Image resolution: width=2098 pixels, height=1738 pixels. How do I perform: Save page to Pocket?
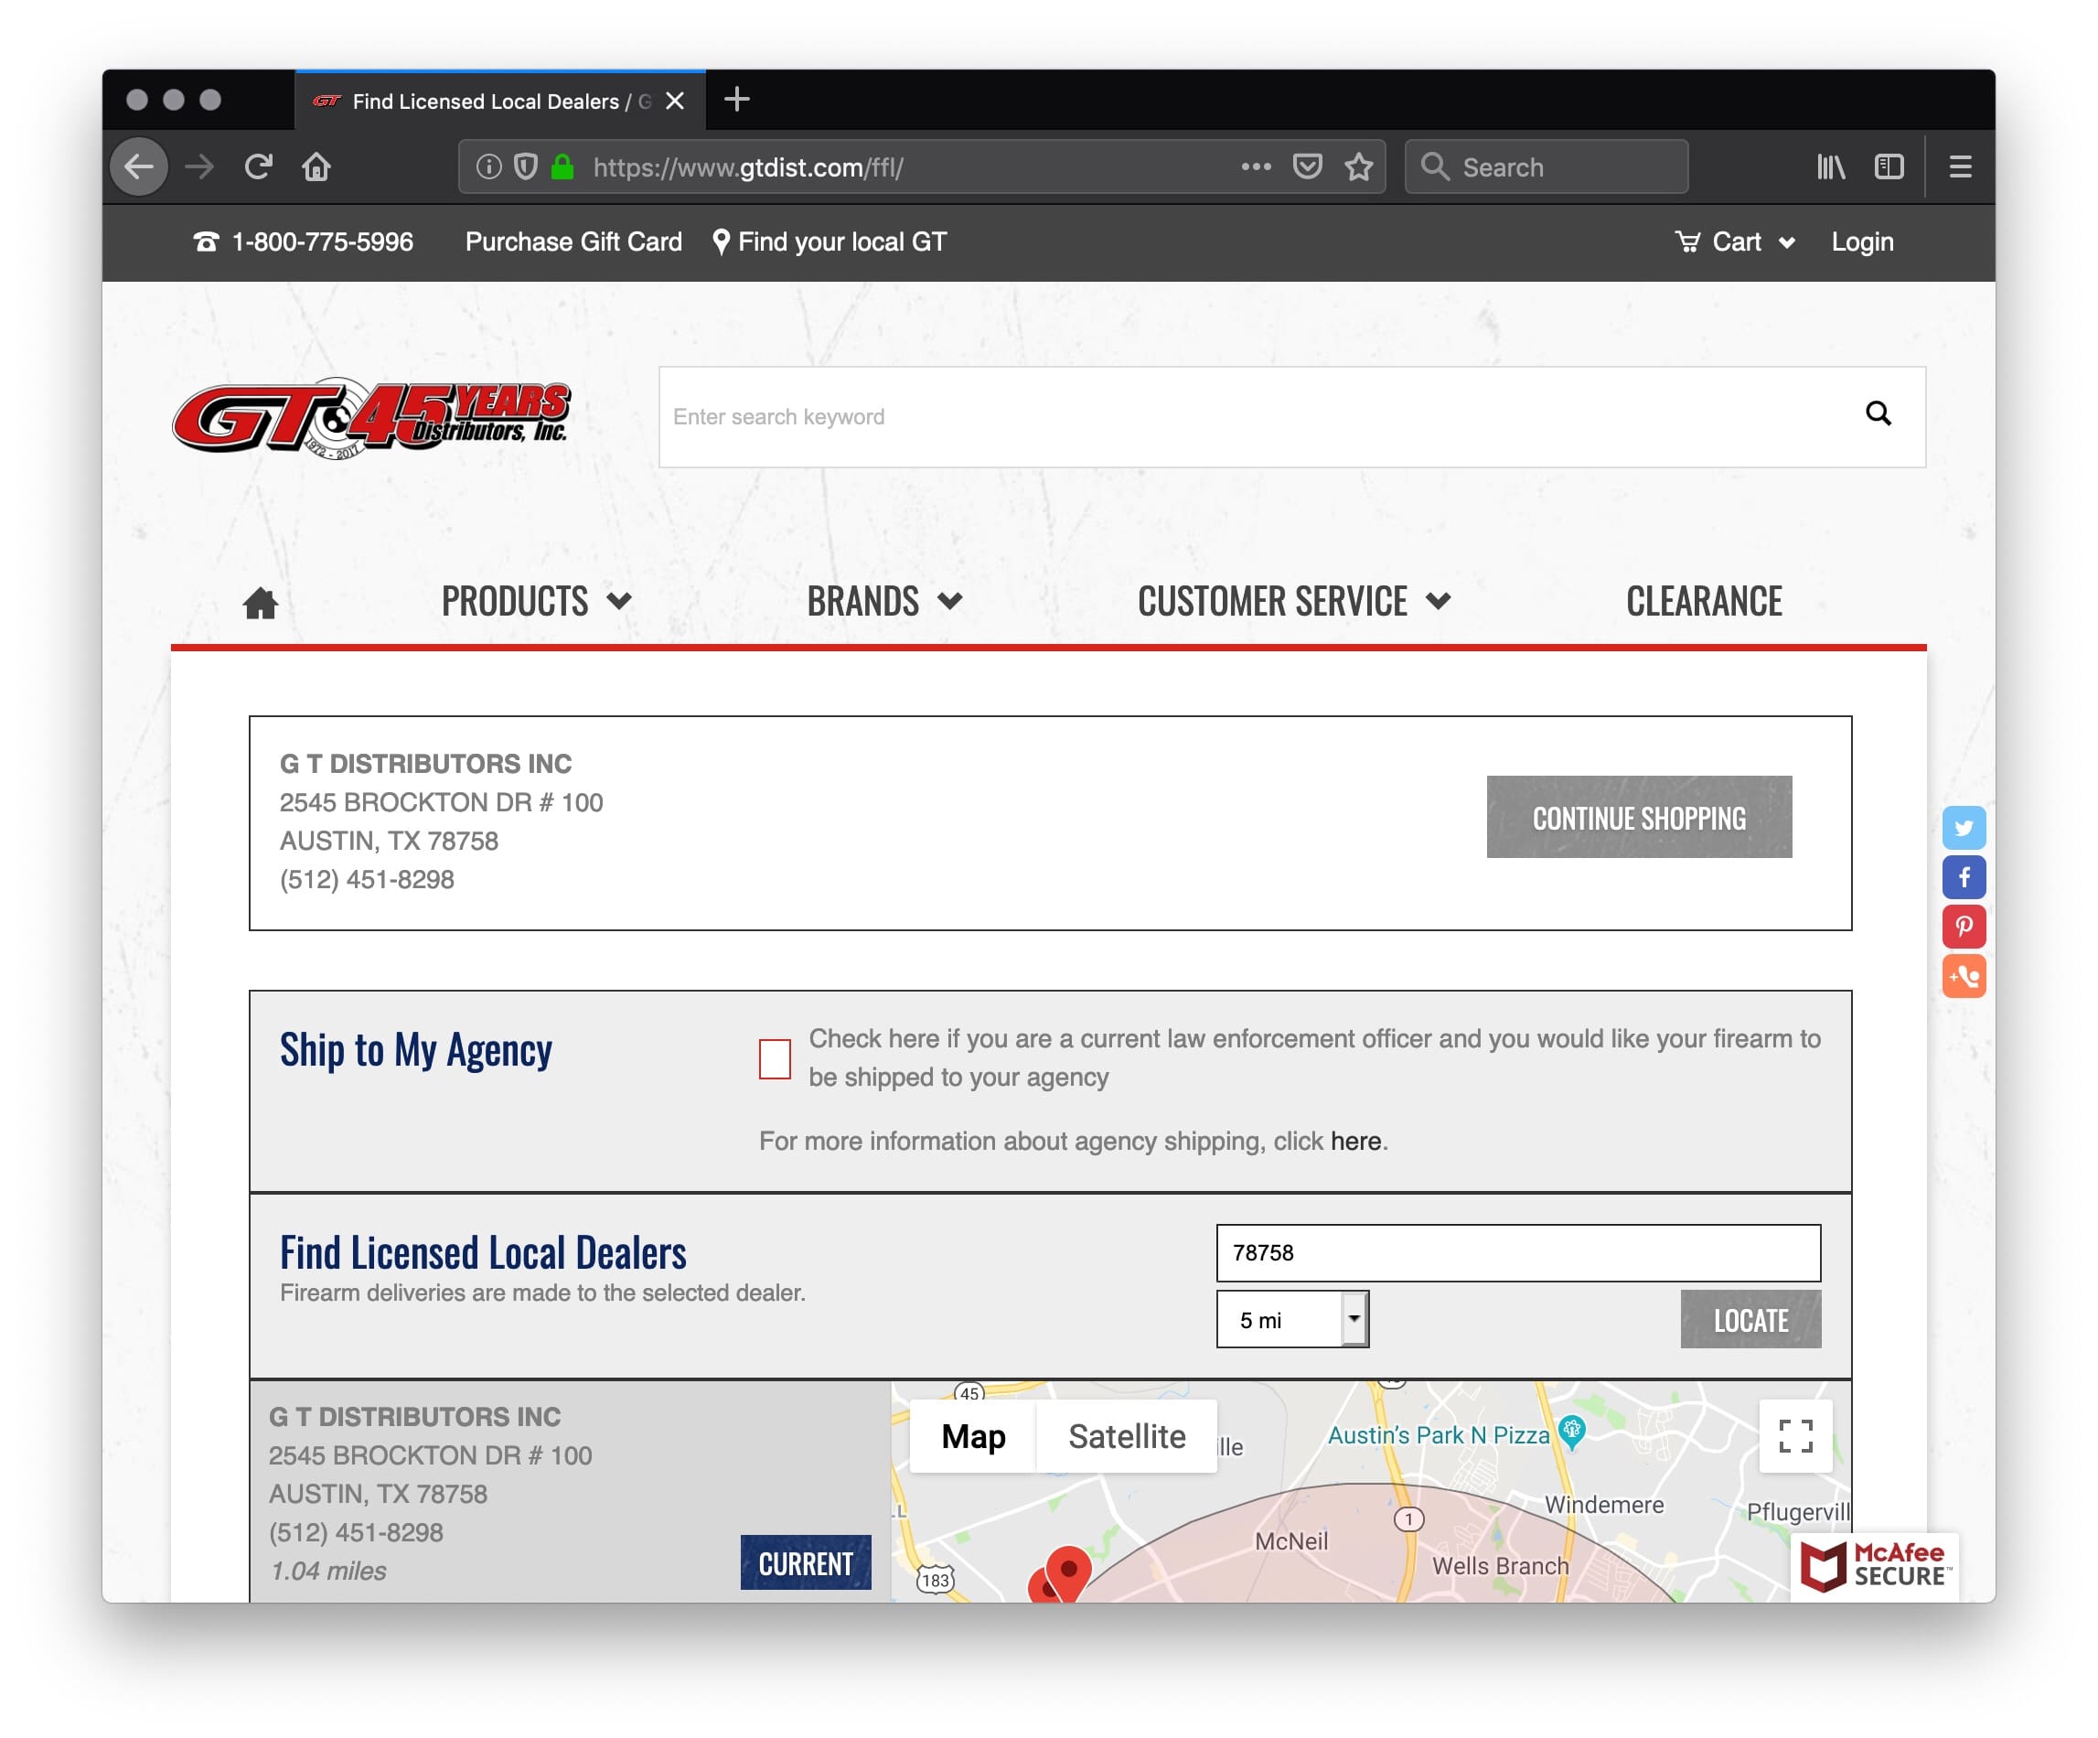click(x=1308, y=166)
